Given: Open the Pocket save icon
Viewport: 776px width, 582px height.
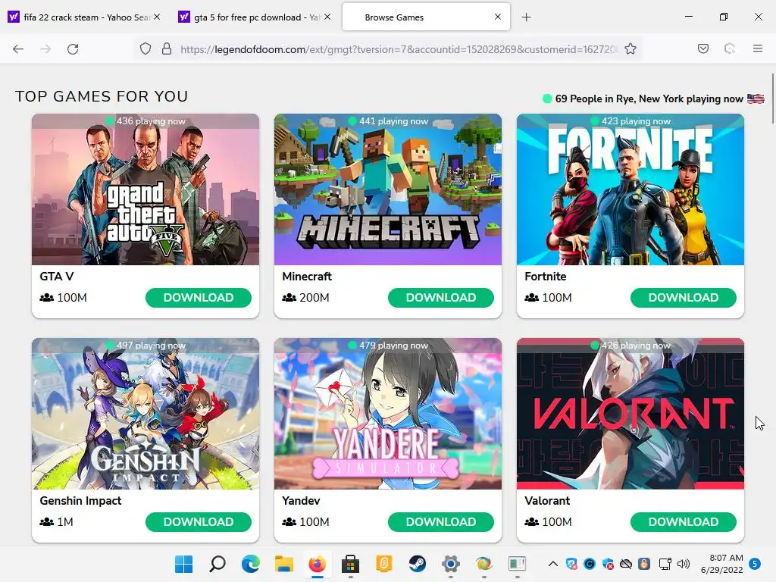Looking at the screenshot, I should pos(703,48).
